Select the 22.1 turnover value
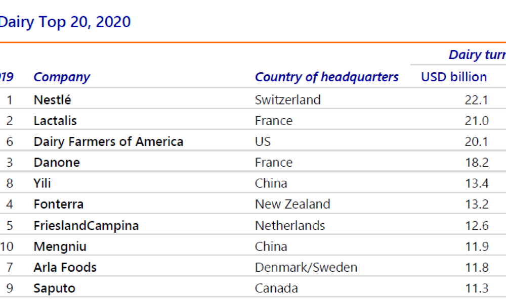 (x=476, y=100)
